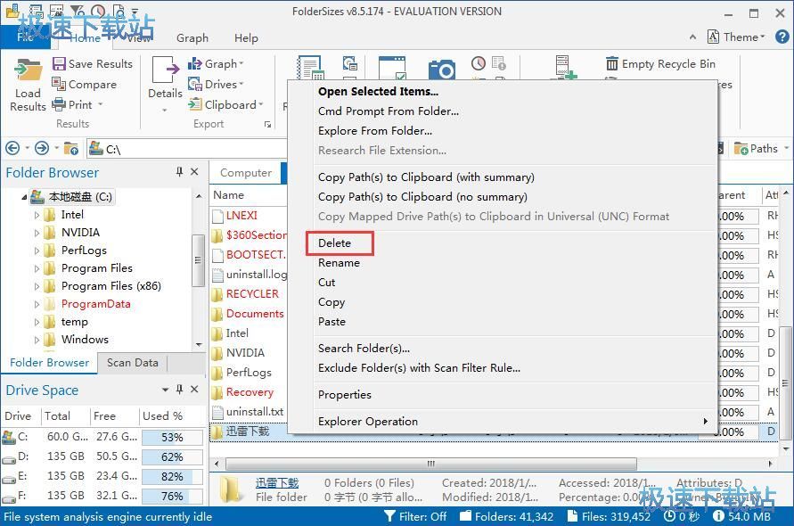Close the Drive Space panel
This screenshot has width=794, height=526.
click(x=195, y=390)
